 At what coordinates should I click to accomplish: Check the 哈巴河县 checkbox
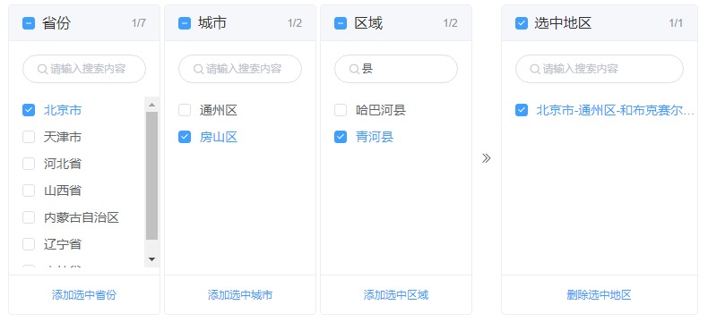341,110
